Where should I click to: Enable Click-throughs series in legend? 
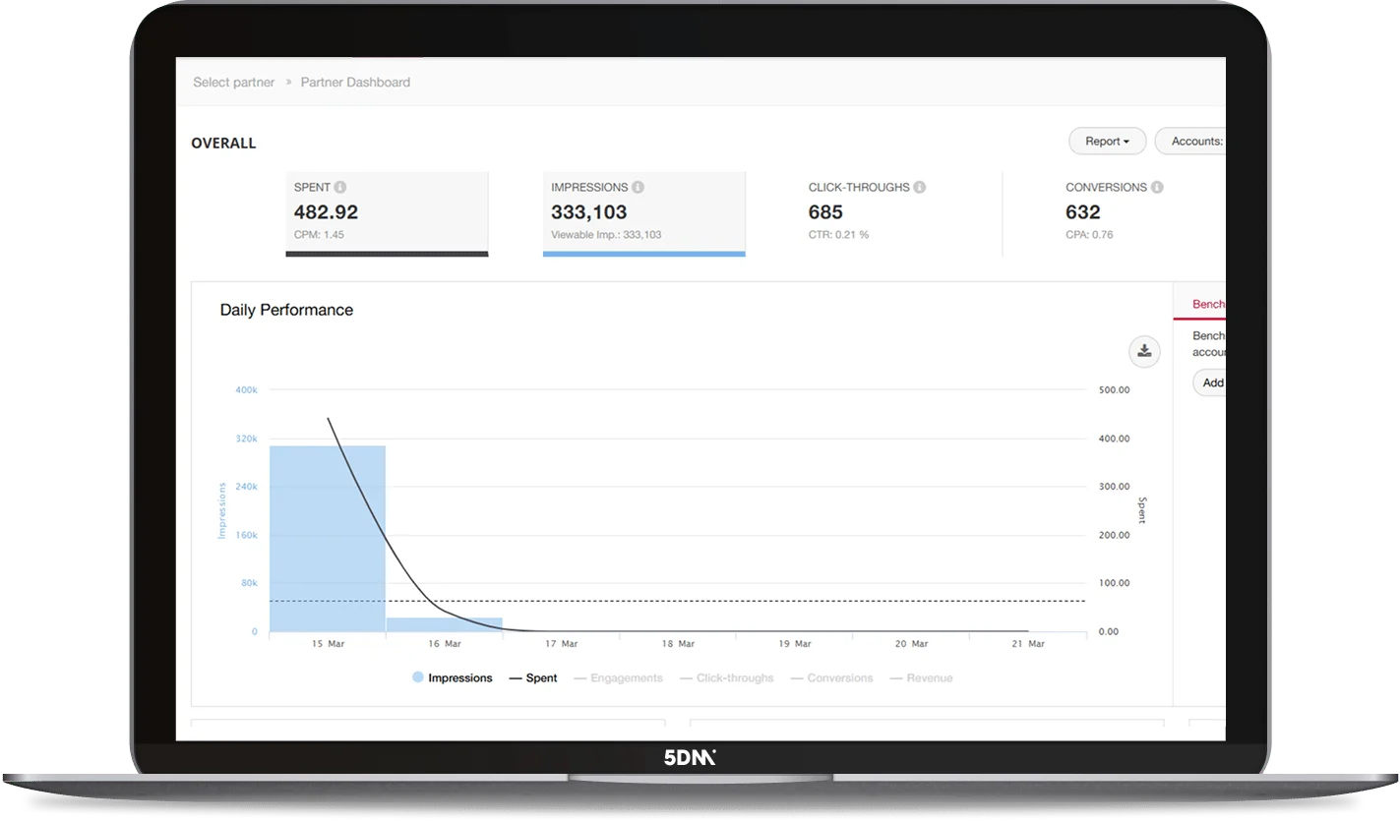727,678
